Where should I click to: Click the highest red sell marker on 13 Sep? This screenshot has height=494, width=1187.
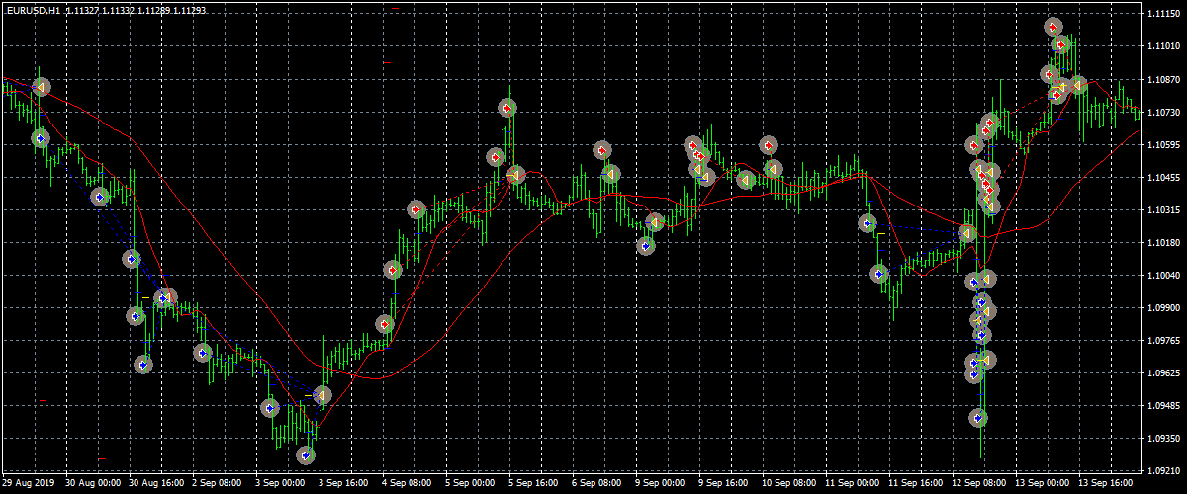click(1053, 28)
